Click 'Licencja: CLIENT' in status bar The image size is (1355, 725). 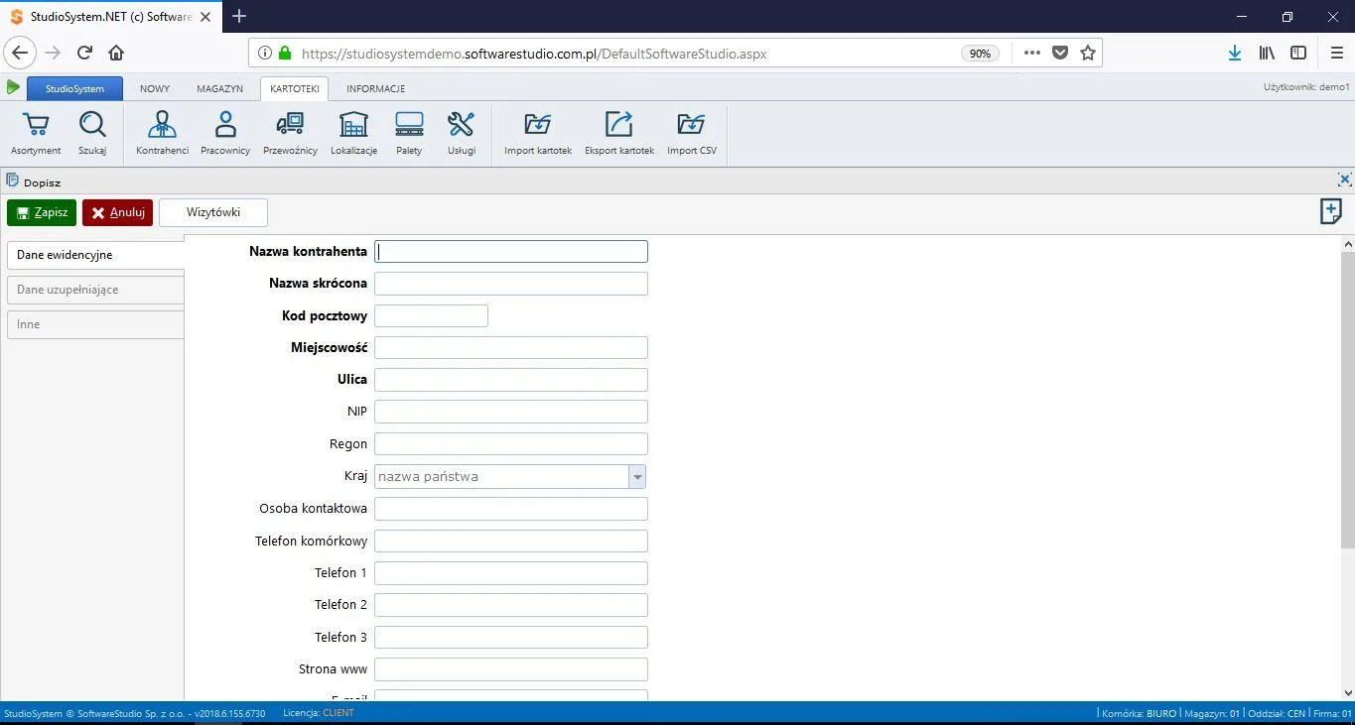pyautogui.click(x=318, y=713)
